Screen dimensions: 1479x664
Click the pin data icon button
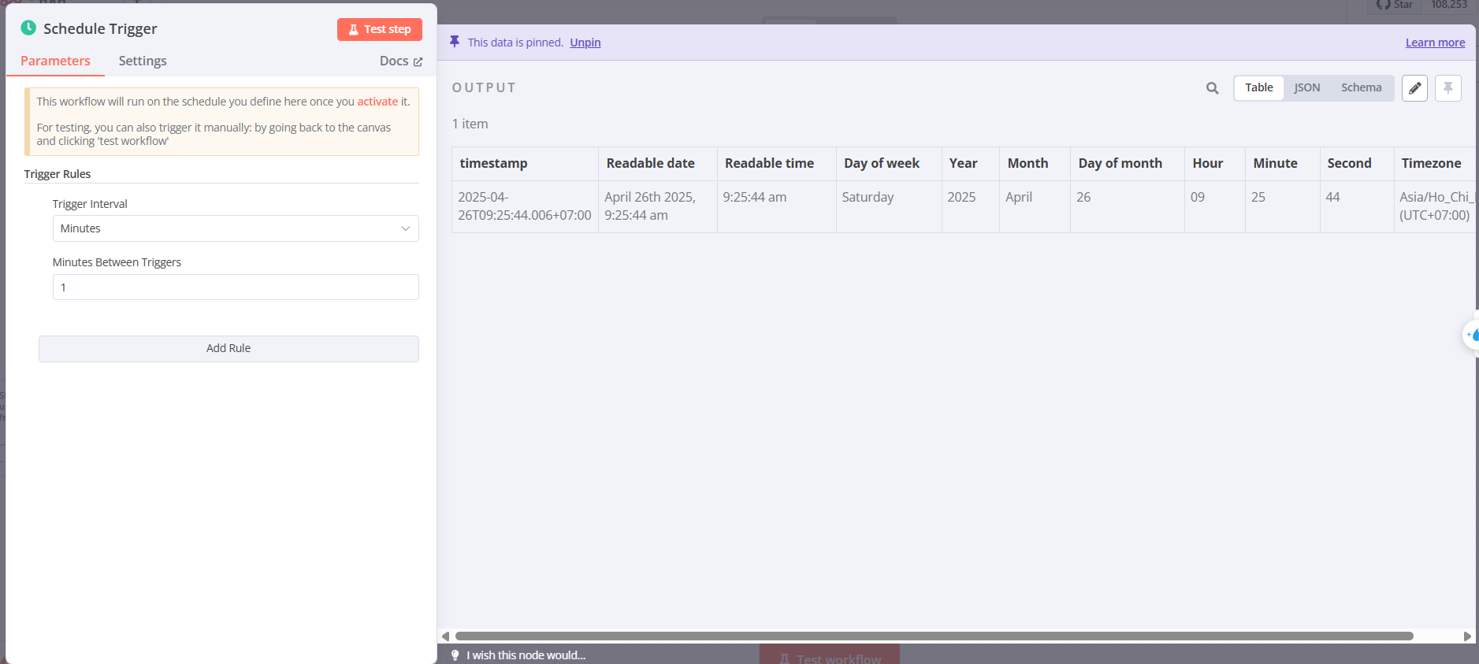(1448, 88)
